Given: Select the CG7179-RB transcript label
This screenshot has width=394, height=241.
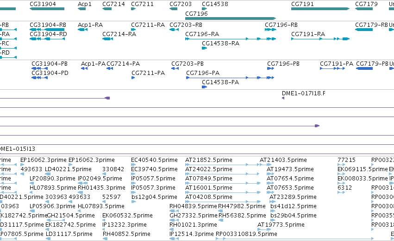Looking at the screenshot, I should tap(372, 25).
